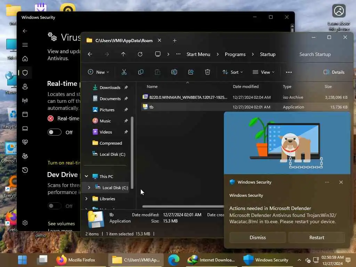Collapse the This PC tree node
The image size is (356, 267).
86,176
